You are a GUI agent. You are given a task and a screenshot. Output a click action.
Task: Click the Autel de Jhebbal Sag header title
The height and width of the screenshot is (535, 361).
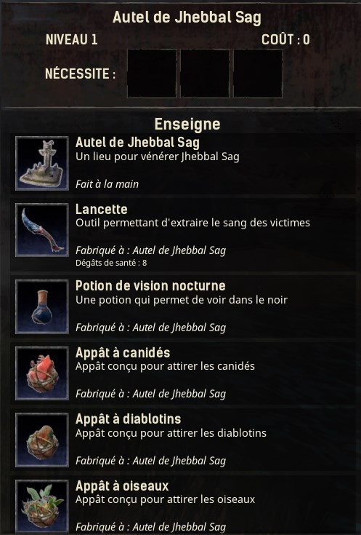pyautogui.click(x=187, y=17)
